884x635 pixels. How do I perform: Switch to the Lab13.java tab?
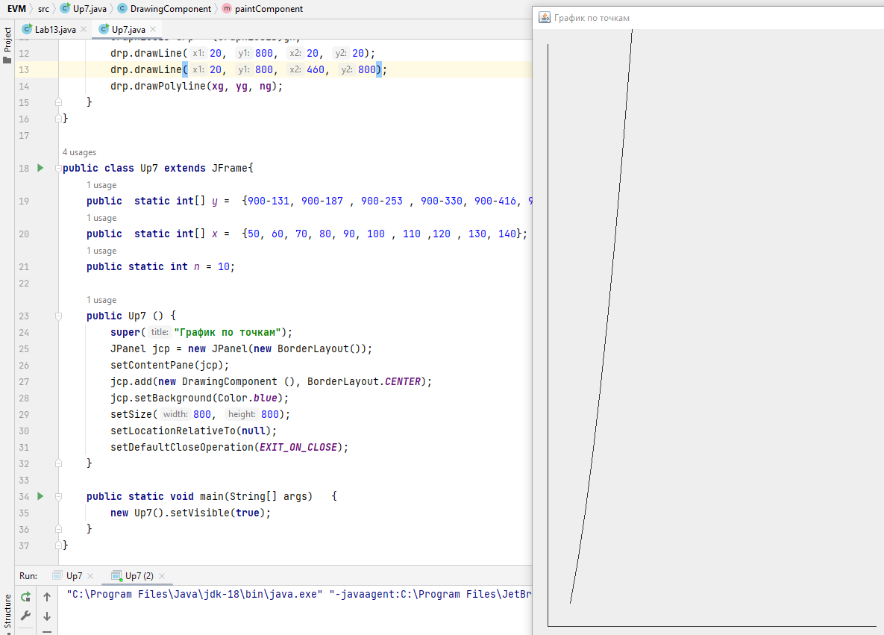(54, 29)
